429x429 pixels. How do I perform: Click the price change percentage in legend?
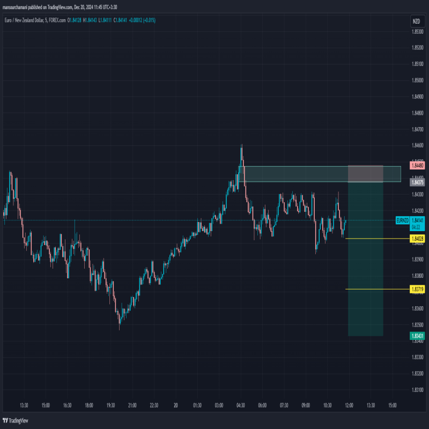[146, 20]
